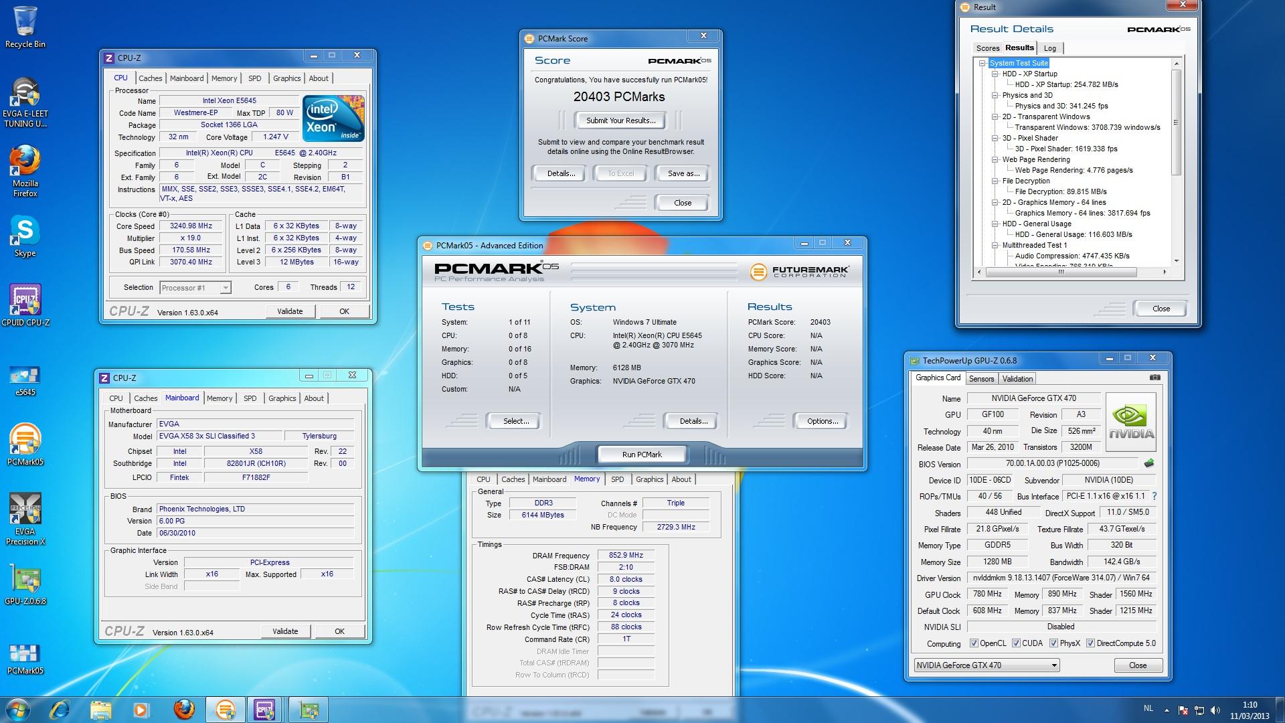Viewport: 1285px width, 723px height.
Task: Click Options button under Results
Action: pyautogui.click(x=822, y=421)
